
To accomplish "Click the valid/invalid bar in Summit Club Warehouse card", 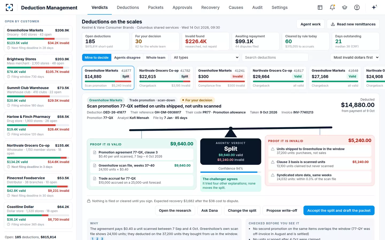I will (38, 96).
